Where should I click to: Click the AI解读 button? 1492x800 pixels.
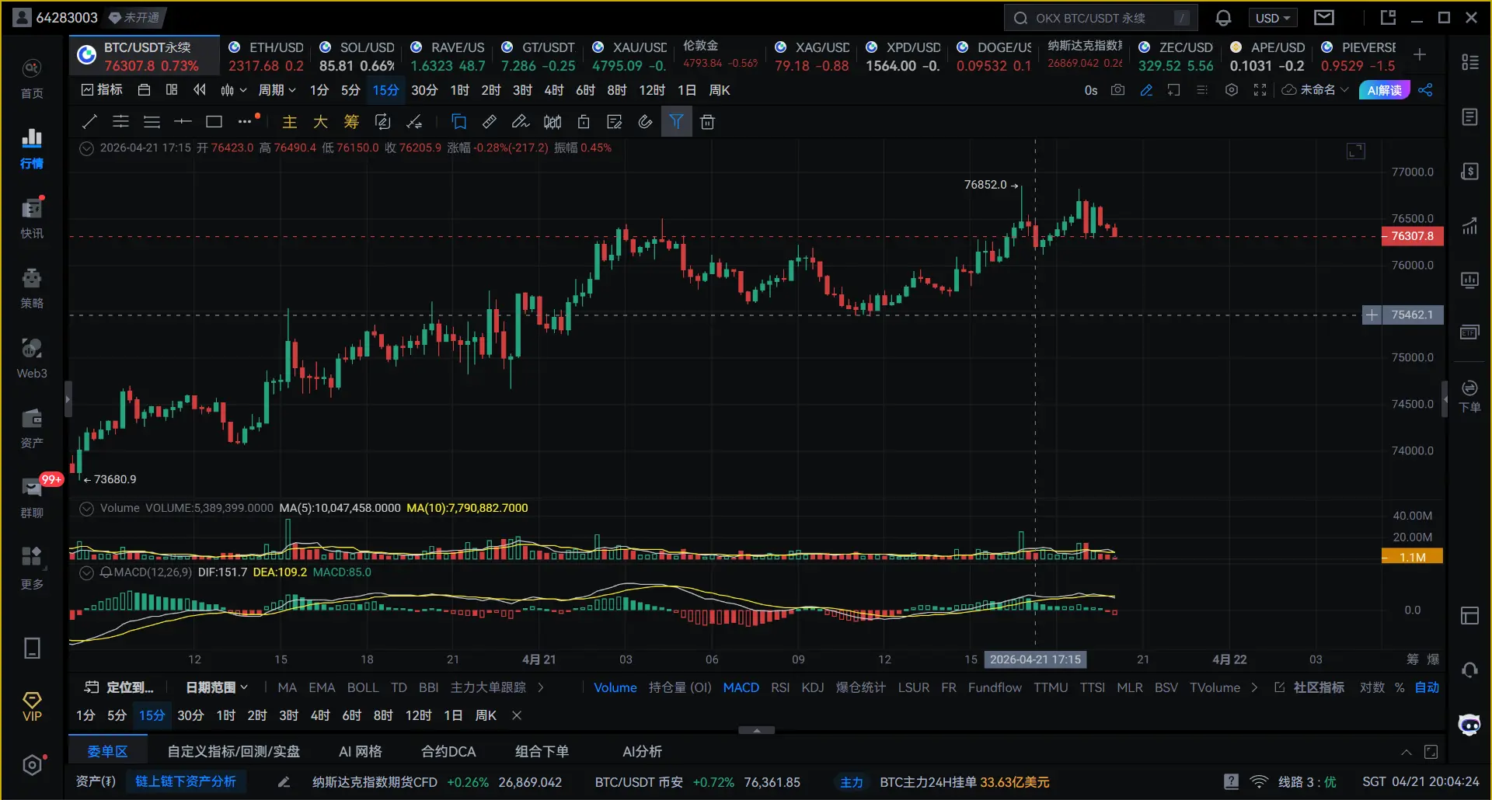[x=1385, y=90]
